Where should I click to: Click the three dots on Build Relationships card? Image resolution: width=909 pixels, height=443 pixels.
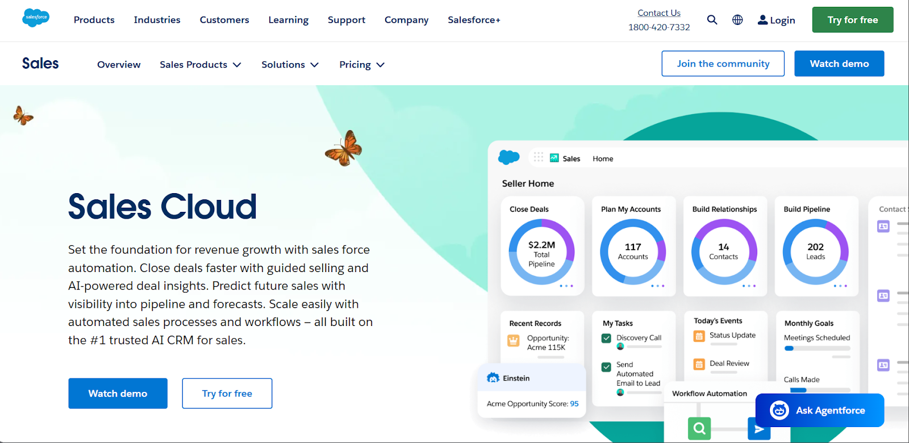(749, 286)
